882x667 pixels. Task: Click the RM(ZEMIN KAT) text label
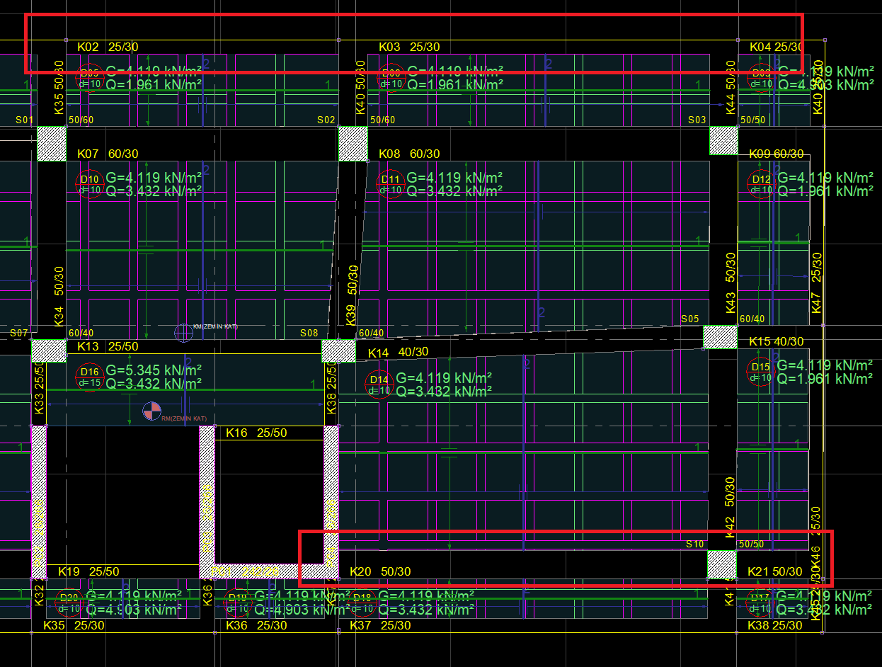tap(184, 419)
